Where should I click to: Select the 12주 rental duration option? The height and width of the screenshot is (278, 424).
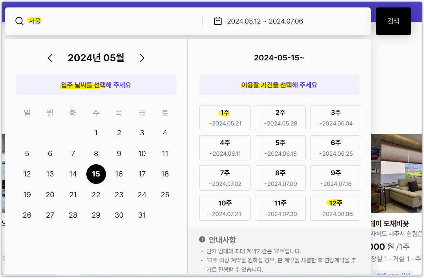click(335, 208)
